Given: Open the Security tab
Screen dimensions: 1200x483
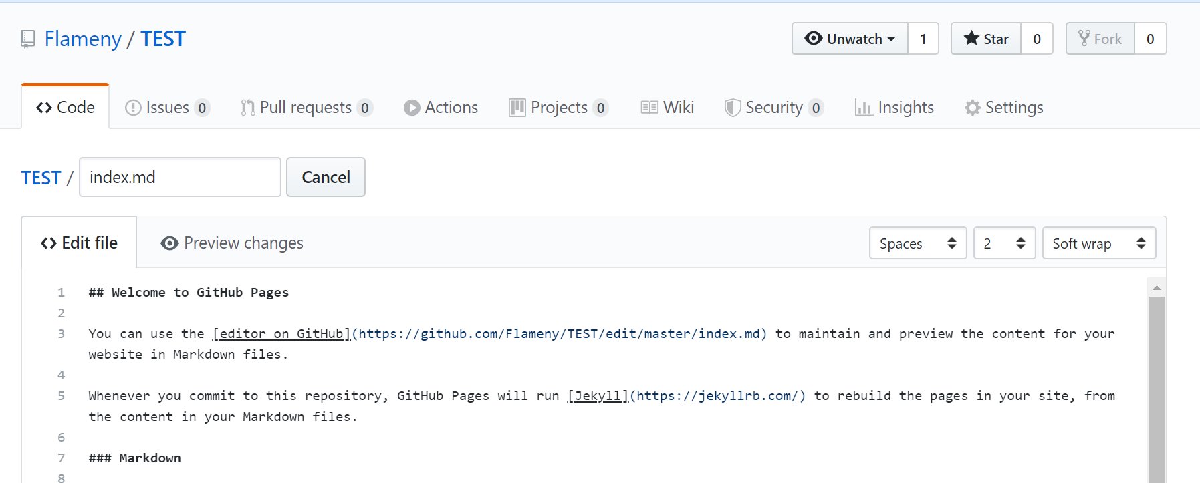Looking at the screenshot, I should 774,107.
